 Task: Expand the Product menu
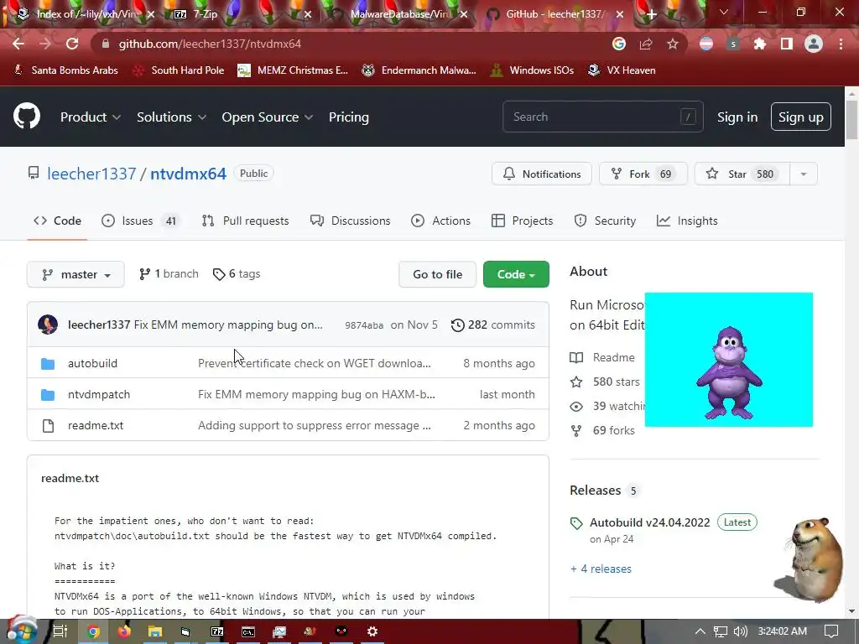91,117
